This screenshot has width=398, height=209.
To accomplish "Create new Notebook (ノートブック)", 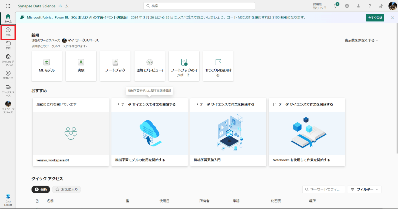I will click(x=115, y=66).
